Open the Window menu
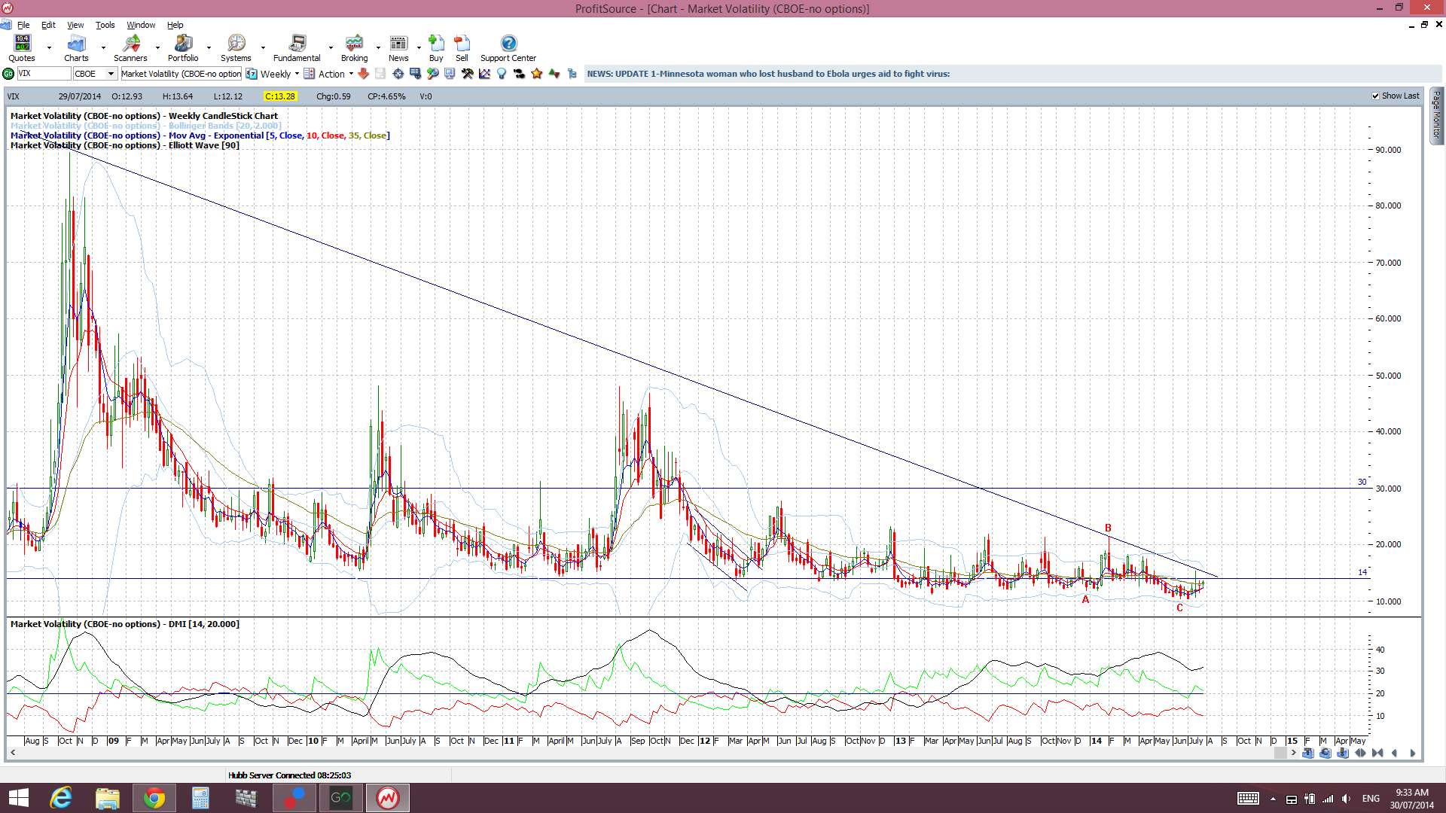This screenshot has height=813, width=1446. coord(141,25)
